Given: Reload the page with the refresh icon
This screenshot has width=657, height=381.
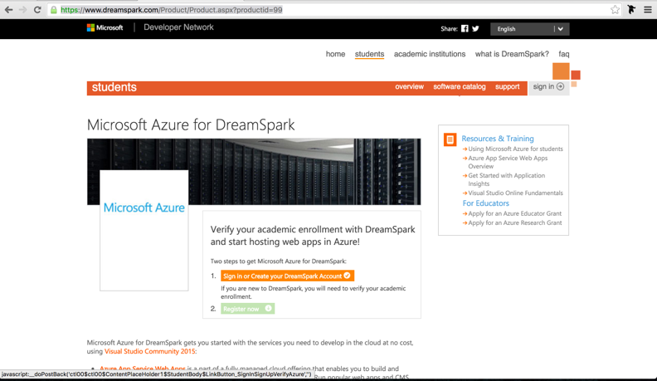Looking at the screenshot, I should pyautogui.click(x=37, y=10).
